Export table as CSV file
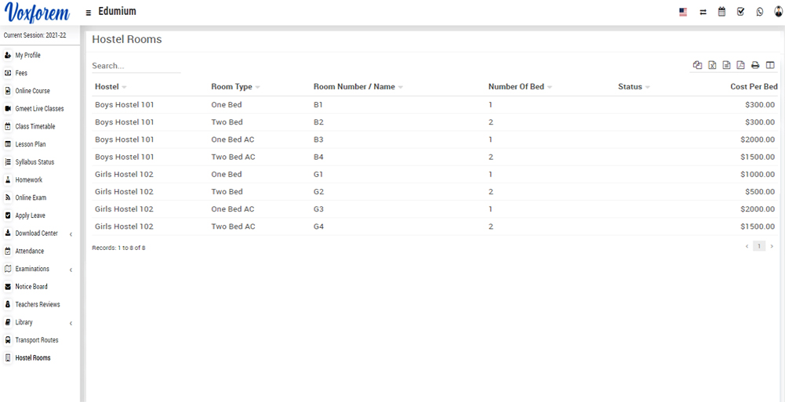 pos(726,66)
